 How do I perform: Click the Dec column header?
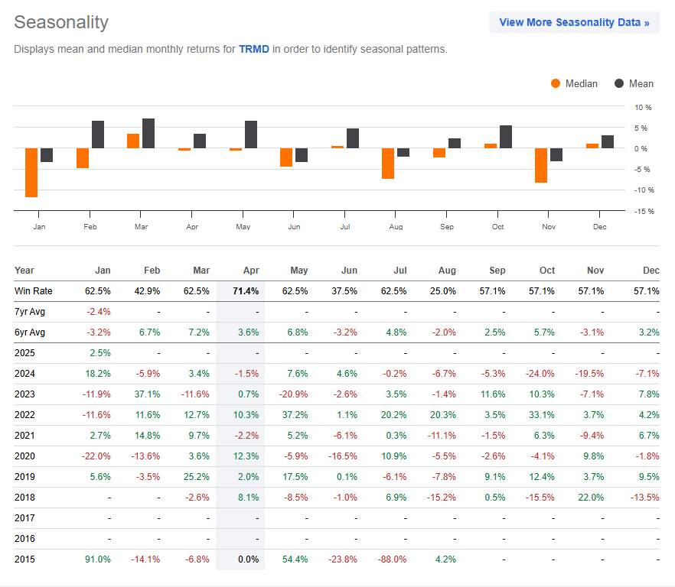pyautogui.click(x=651, y=270)
